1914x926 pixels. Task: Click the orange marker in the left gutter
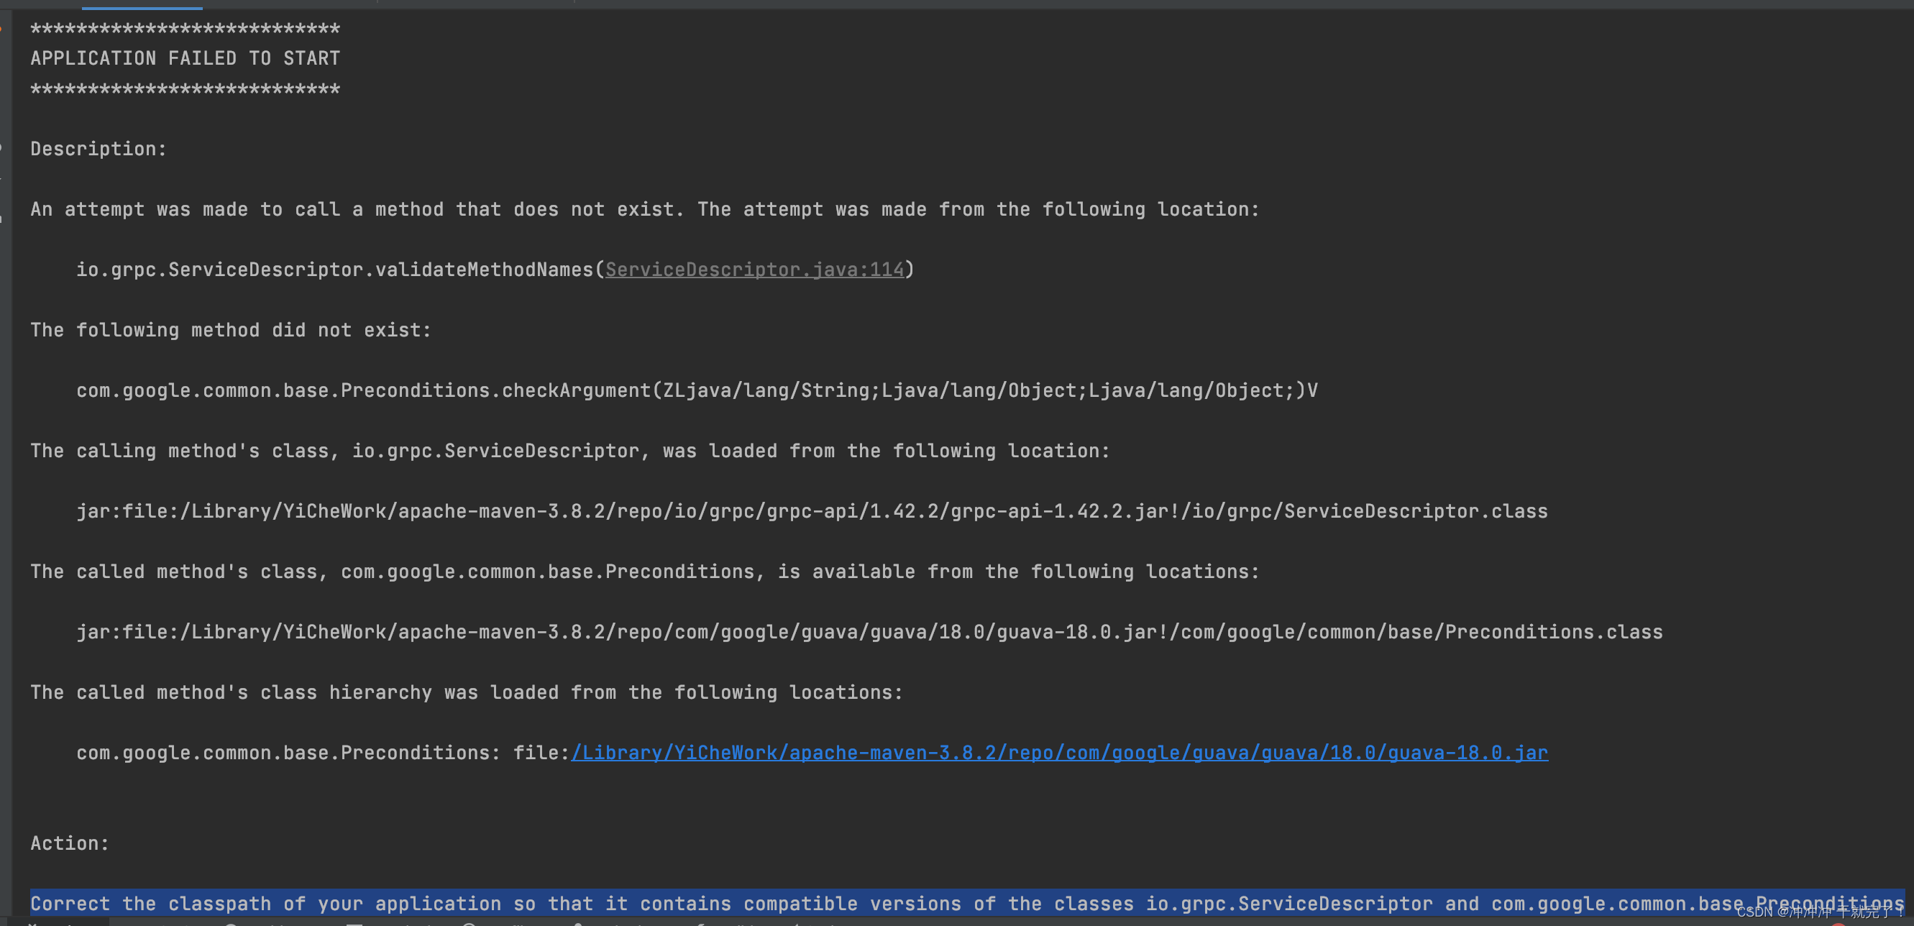coord(4,28)
